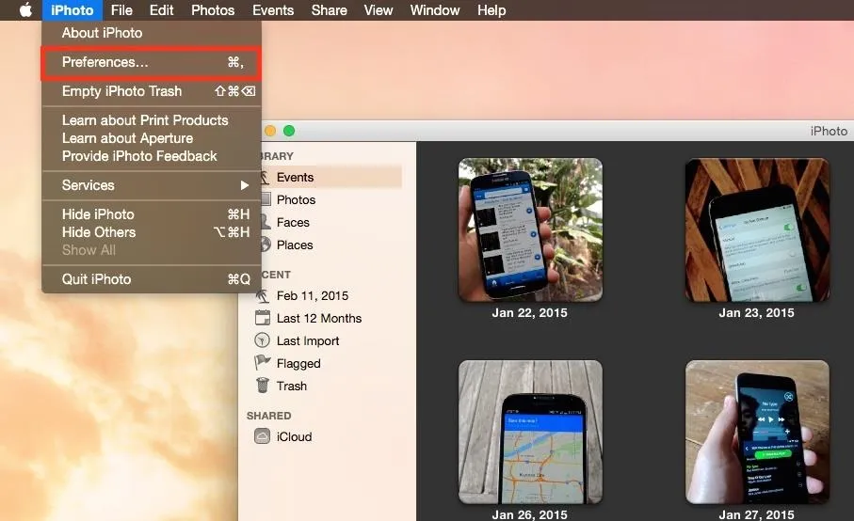The image size is (854, 521).
Task: Open the Jan 27, 2015 event thumbnail
Action: [x=757, y=432]
